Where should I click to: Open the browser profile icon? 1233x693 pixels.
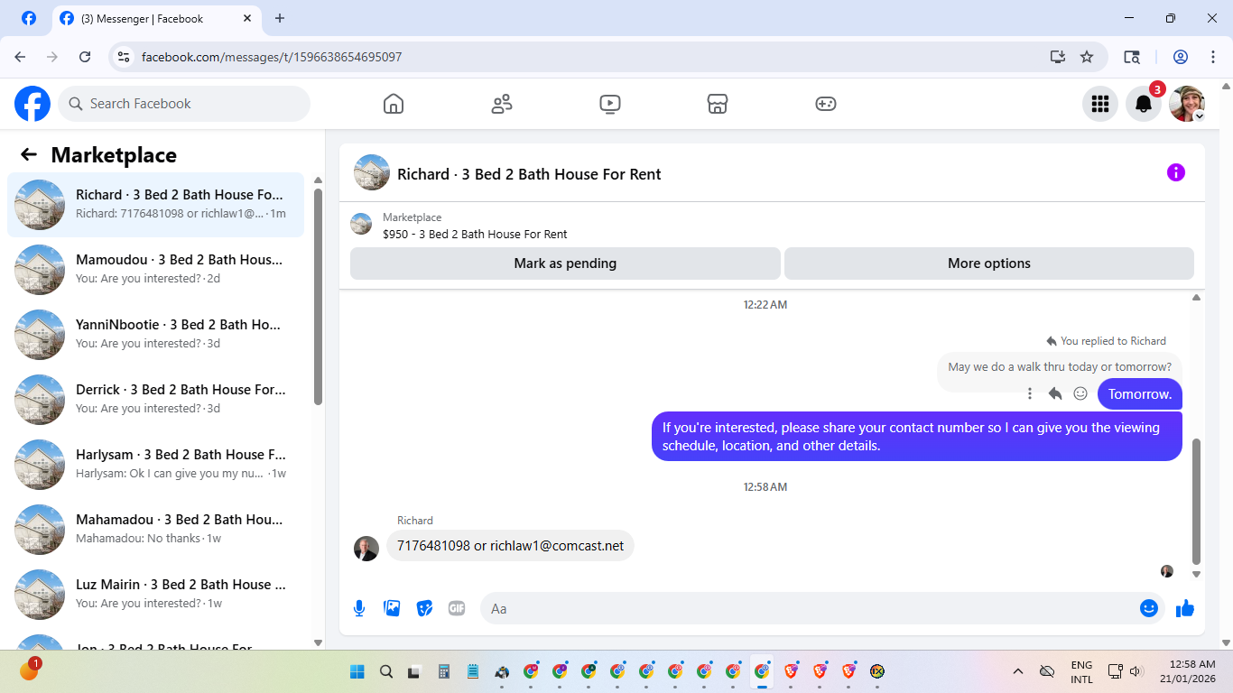(1181, 57)
